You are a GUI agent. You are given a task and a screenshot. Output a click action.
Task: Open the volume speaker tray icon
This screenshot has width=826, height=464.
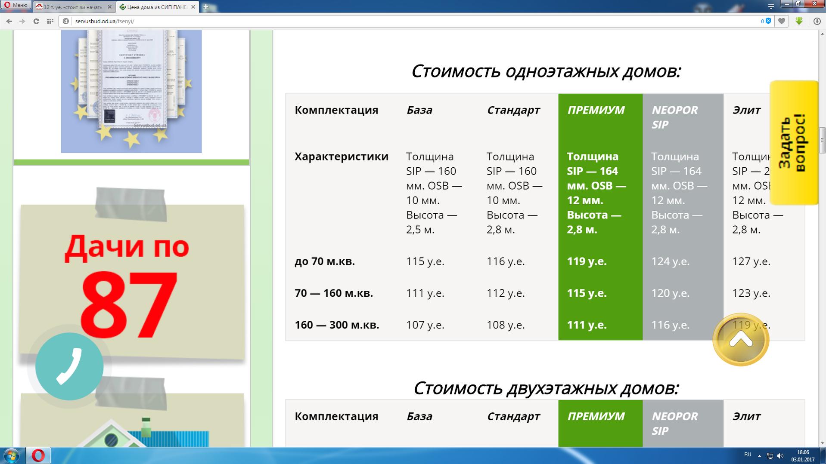point(780,455)
